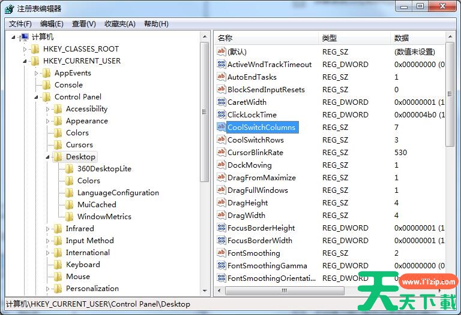This screenshot has width=461, height=315.
Task: Click the string icon beside BlockSendInputResets
Action: (x=221, y=89)
